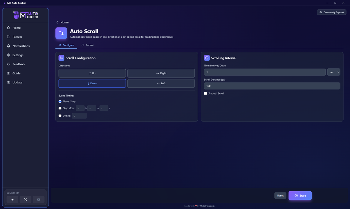Click the Scrolling Interval clock icon

[x=207, y=58]
